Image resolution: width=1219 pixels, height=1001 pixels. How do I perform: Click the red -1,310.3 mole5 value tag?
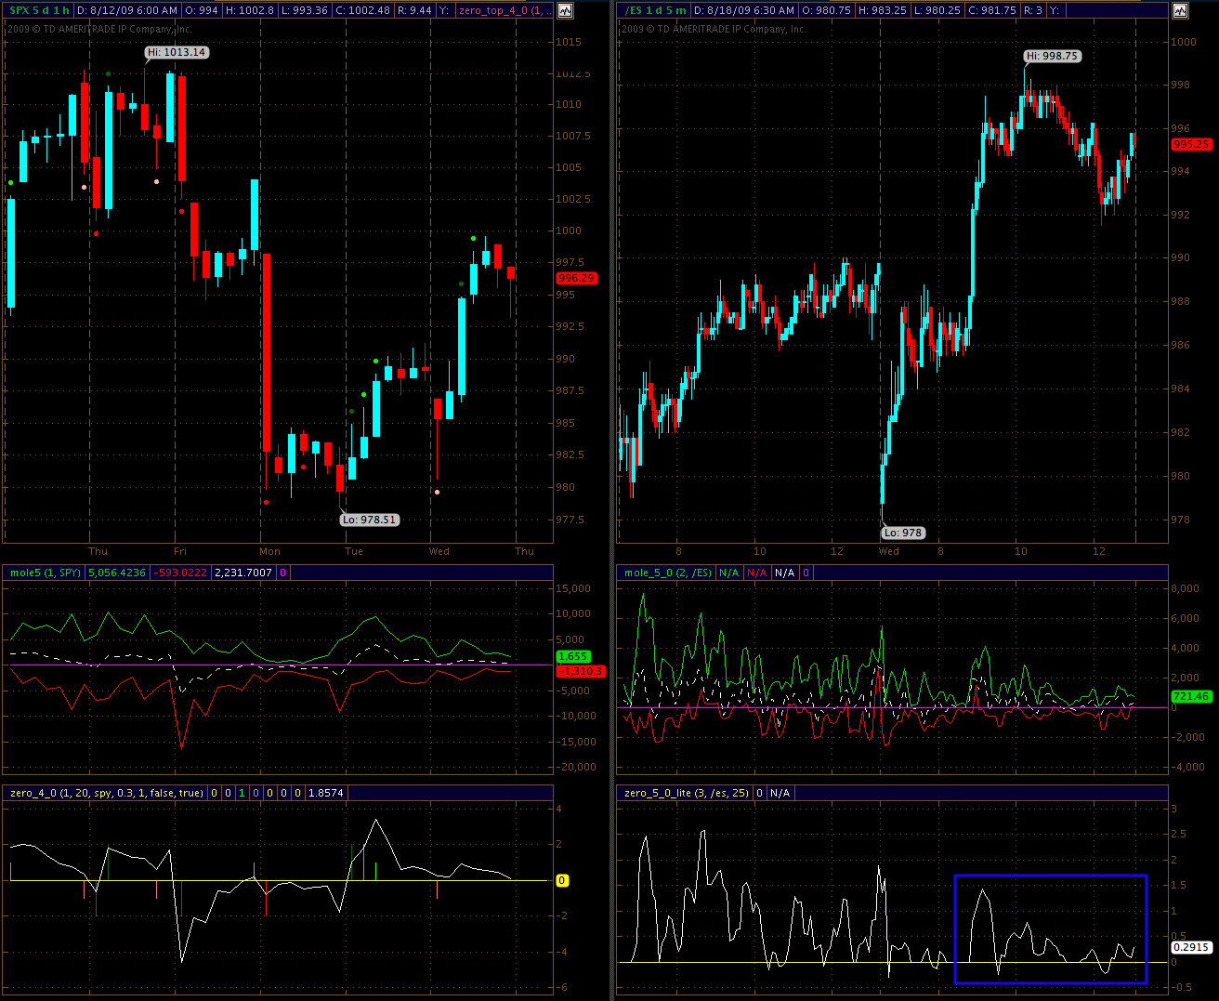pyautogui.click(x=580, y=671)
